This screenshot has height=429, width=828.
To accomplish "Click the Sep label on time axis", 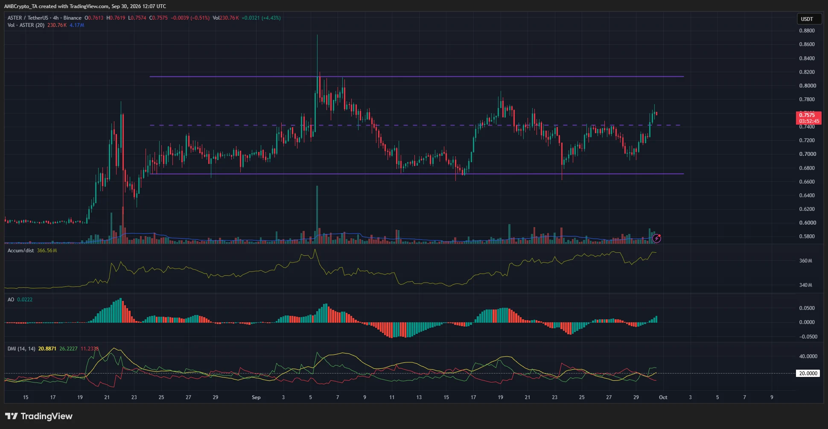I will 256,397.
